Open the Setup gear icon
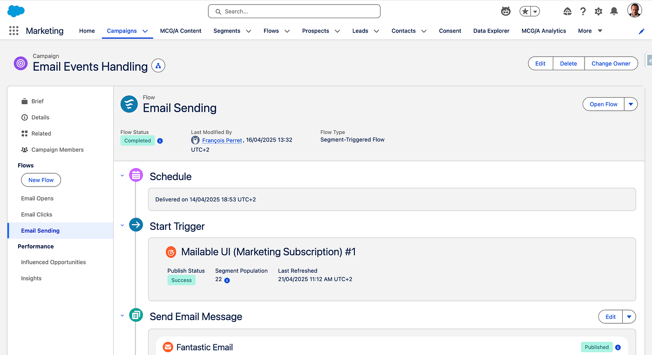This screenshot has height=355, width=652. pyautogui.click(x=598, y=12)
